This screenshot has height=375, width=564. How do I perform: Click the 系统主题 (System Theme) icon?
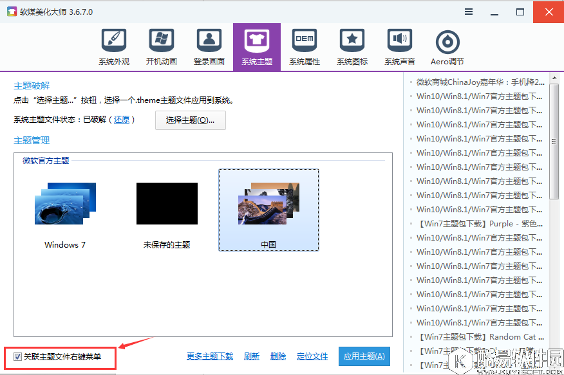(256, 45)
